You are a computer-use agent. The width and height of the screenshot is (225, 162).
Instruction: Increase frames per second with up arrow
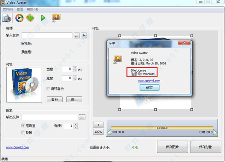[x=76, y=124]
